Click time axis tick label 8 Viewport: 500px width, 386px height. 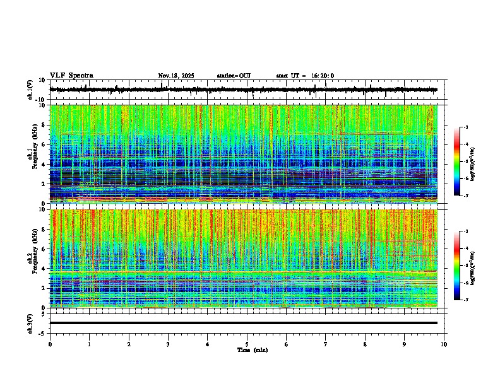tap(365, 344)
